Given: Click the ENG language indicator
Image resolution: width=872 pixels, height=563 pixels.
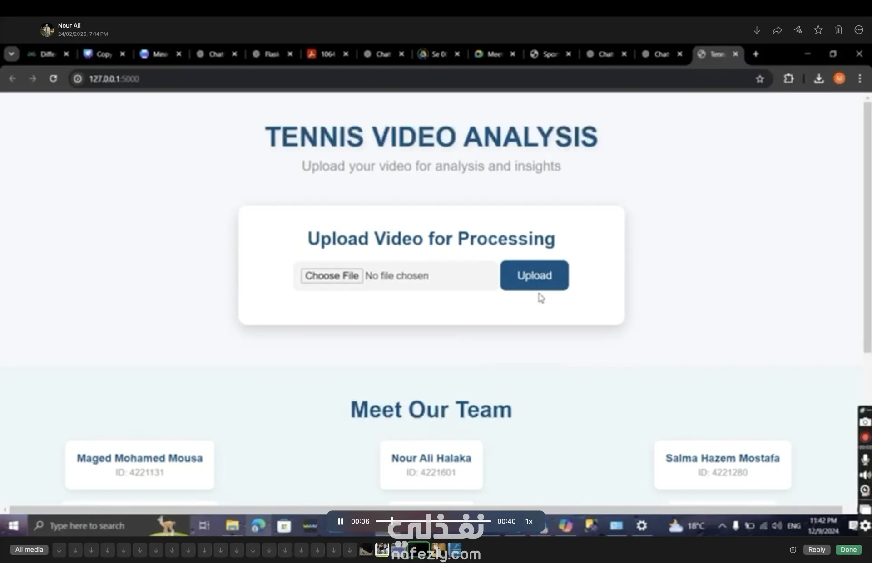Looking at the screenshot, I should point(793,526).
